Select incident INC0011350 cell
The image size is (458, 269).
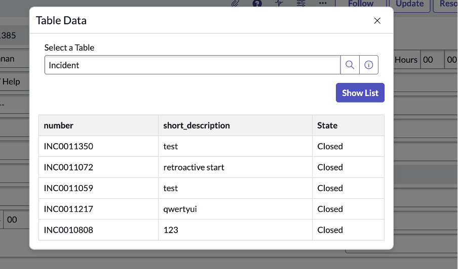[x=98, y=146]
